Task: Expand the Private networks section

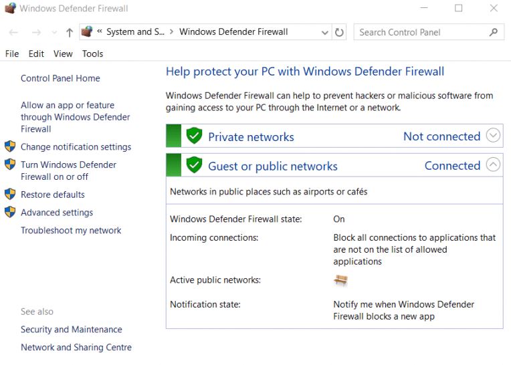Action: 493,136
